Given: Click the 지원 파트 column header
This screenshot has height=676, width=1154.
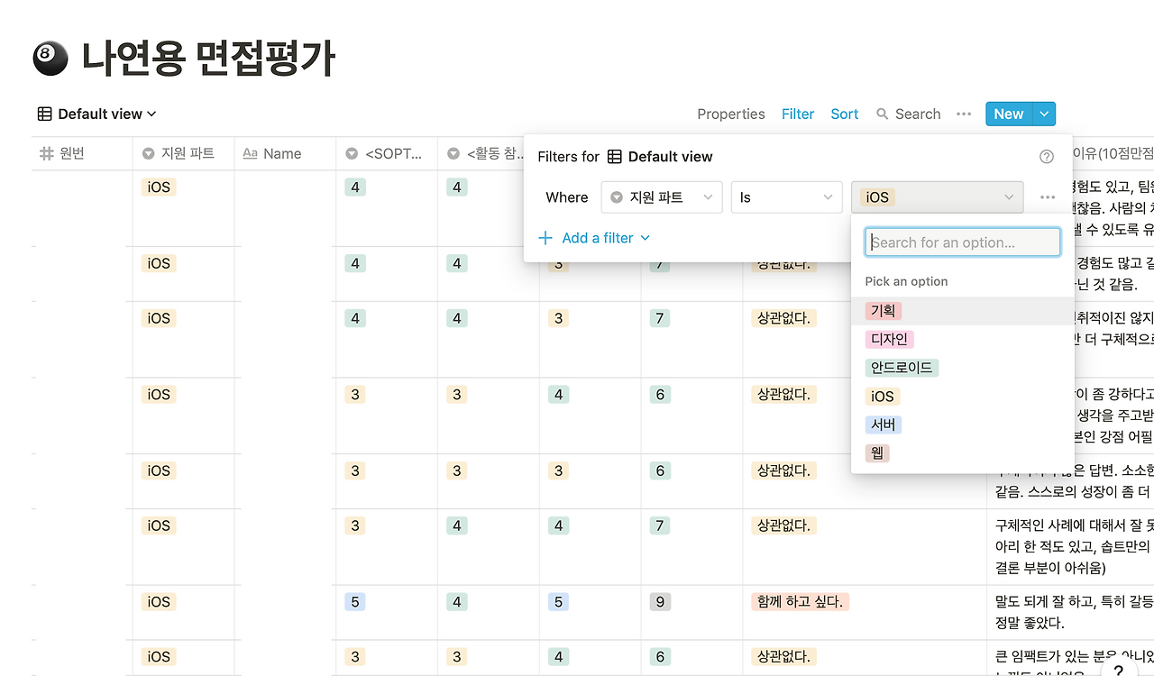Looking at the screenshot, I should pos(184,153).
